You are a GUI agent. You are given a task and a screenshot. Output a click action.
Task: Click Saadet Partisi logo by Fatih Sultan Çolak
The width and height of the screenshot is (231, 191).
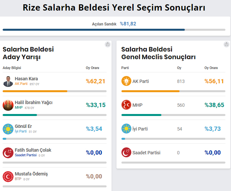[8, 153]
